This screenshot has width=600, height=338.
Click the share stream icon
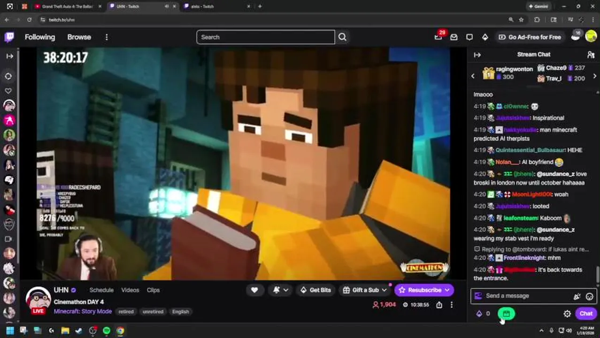click(439, 305)
